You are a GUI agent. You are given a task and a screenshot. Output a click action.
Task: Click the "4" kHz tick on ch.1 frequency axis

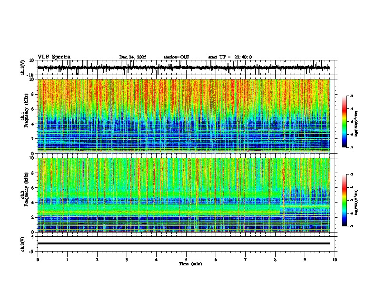click(33, 124)
